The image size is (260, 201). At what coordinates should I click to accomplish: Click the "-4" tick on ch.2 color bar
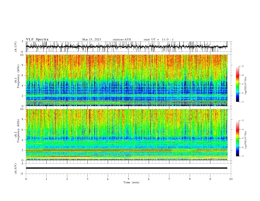(x=242, y=129)
